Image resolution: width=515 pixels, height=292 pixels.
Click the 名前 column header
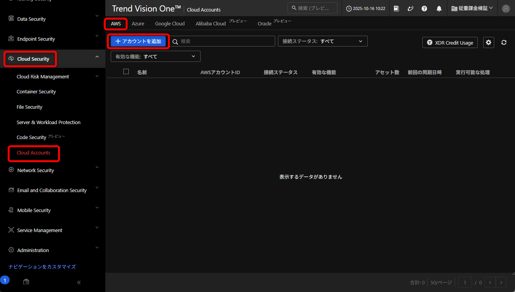tap(142, 72)
